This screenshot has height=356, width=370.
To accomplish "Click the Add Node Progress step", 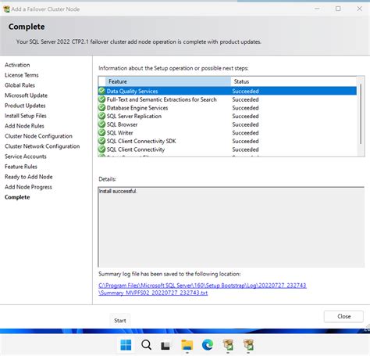I will point(28,187).
